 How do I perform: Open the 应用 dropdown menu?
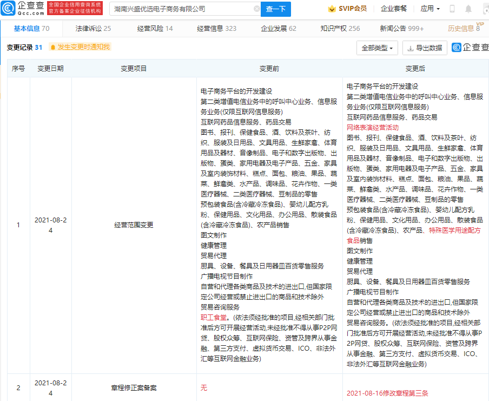pos(429,9)
